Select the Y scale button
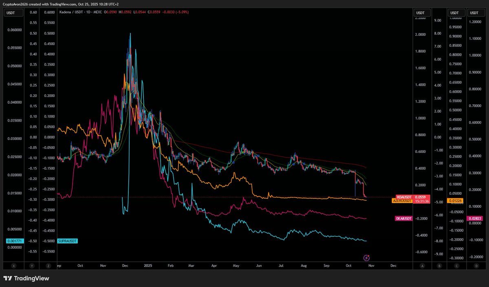The image size is (489, 287). click(31, 266)
